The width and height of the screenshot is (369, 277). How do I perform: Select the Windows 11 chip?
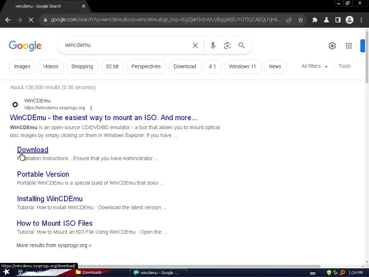pyautogui.click(x=243, y=67)
